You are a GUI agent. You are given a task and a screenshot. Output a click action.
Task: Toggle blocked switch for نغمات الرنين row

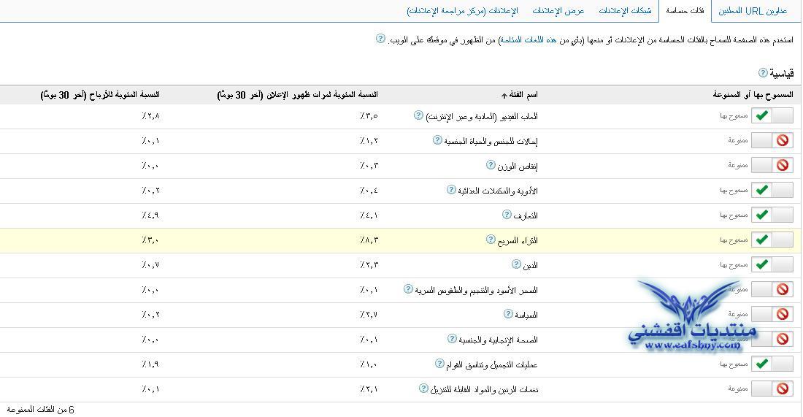(x=772, y=389)
